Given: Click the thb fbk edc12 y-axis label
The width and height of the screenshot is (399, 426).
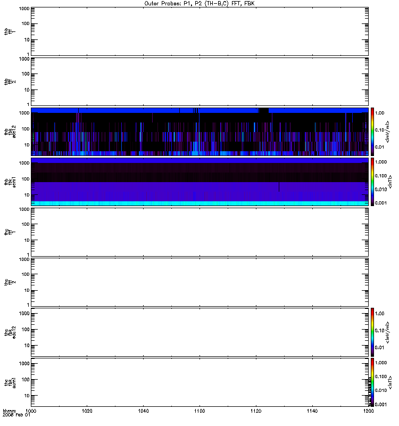Looking at the screenshot, I should click(x=7, y=131).
